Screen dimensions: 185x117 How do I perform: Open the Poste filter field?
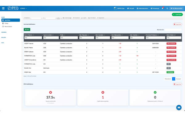pos(69,38)
